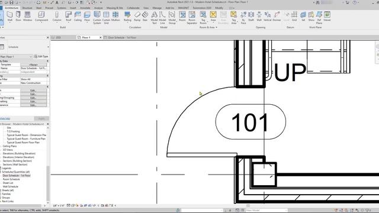This screenshot has height=213, width=379.
Task: Select the Grid datum tool
Action: click(x=294, y=16)
